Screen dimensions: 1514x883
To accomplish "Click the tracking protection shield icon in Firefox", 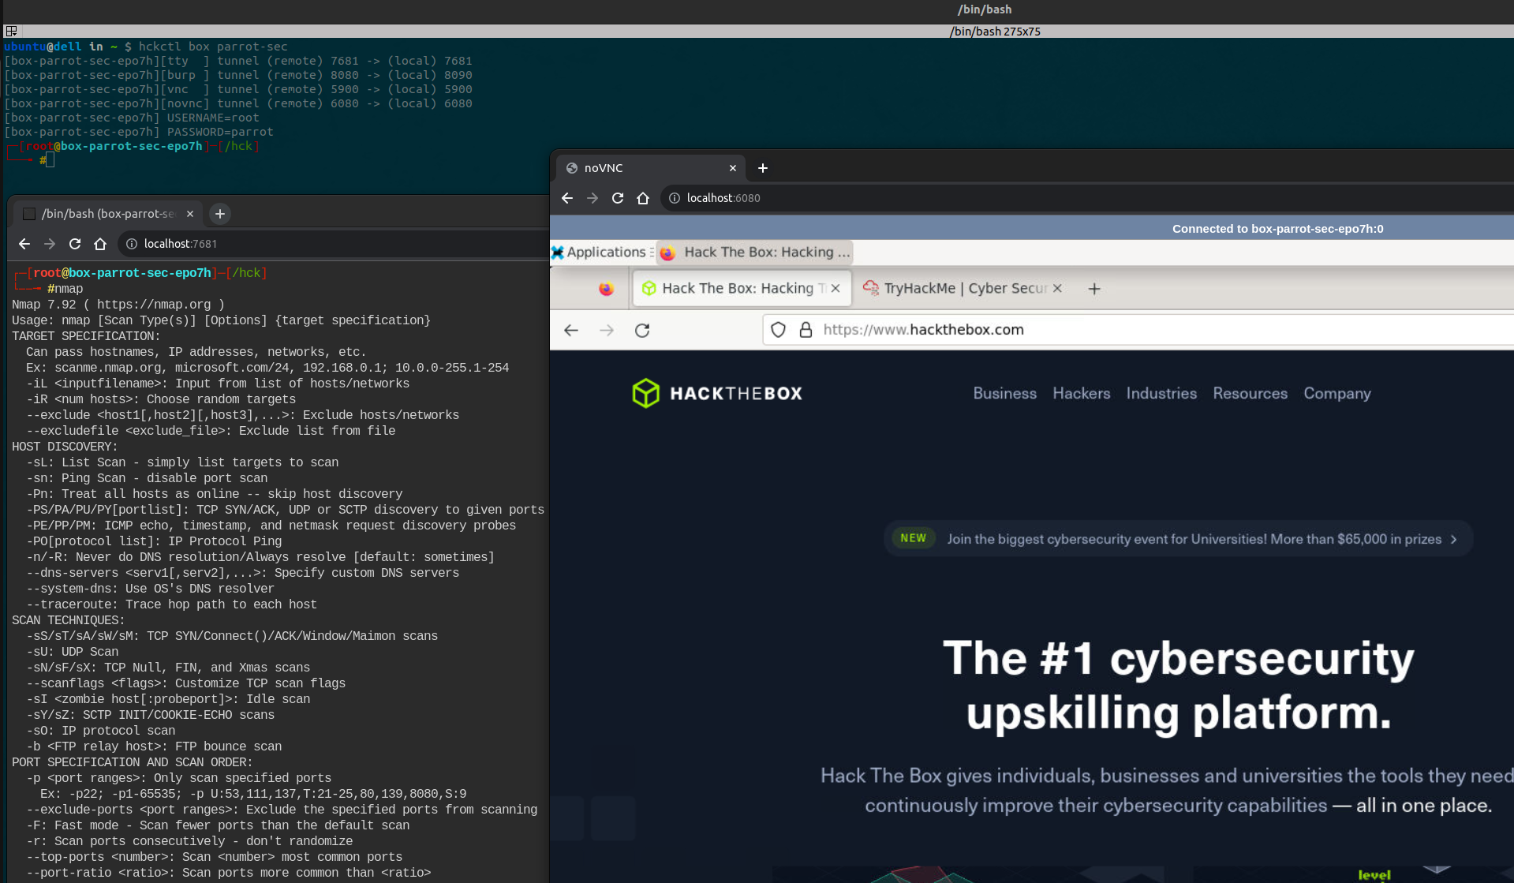I will tap(778, 330).
